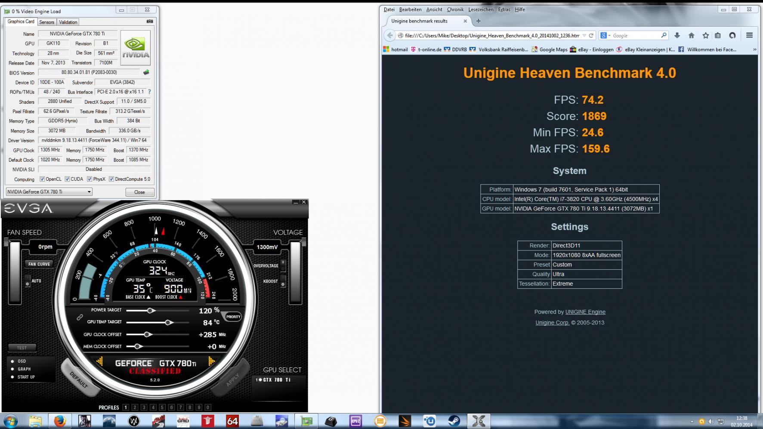Click the left yellow arrow beside GeForce label
Image resolution: width=763 pixels, height=429 pixels.
coord(99,362)
